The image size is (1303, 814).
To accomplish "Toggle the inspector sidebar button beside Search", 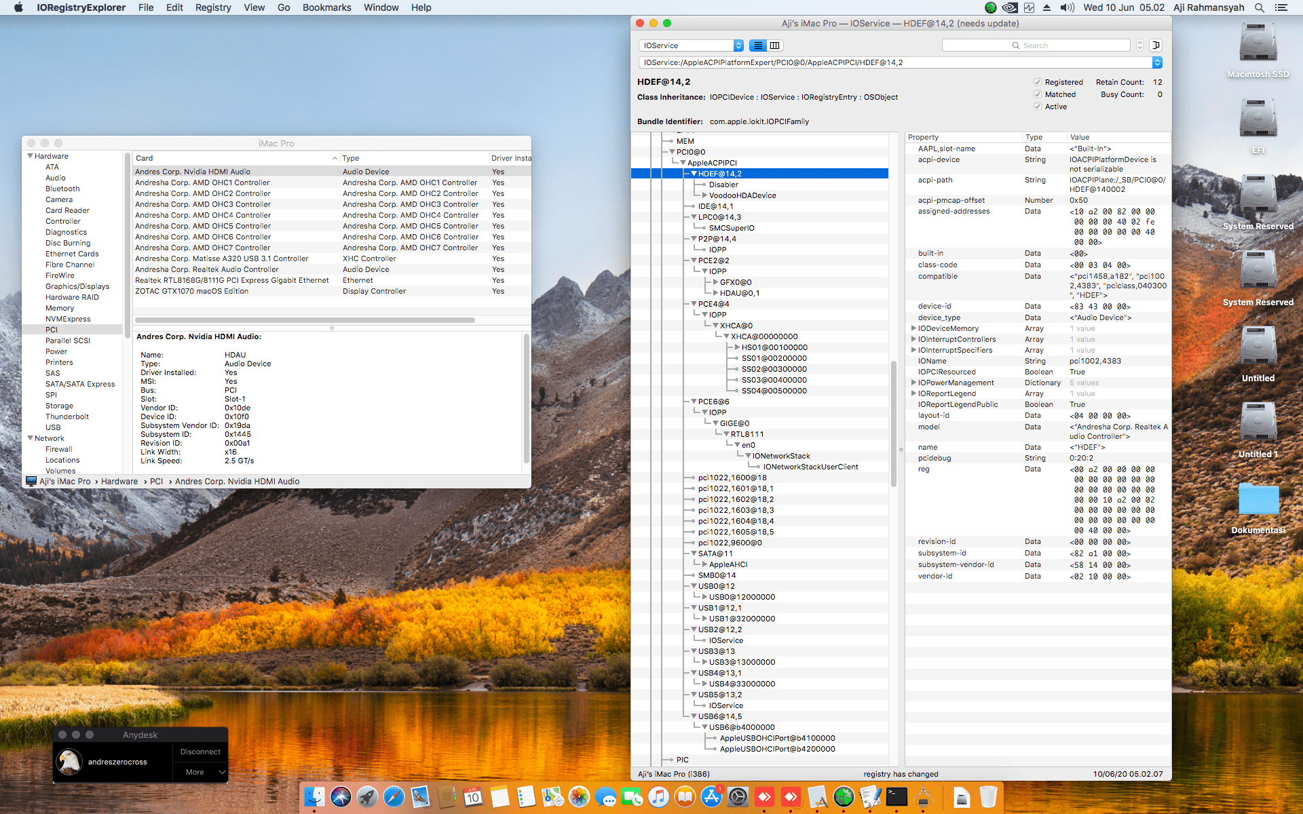I will [x=1156, y=45].
